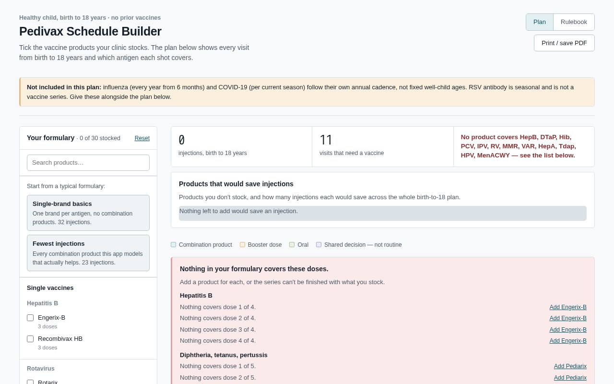The height and width of the screenshot is (384, 614).
Task: Choose the Fewest injections formulary preset
Action: coord(88,253)
